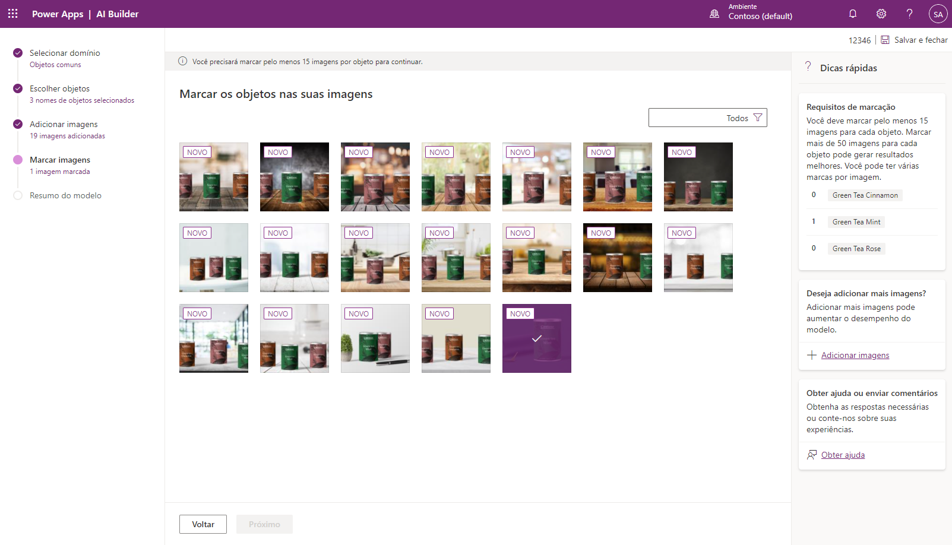The height and width of the screenshot is (545, 952).
Task: Open the Contoso (default) environment picker
Action: pos(760,16)
